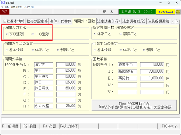Open Time PACK連動 設定確認 button
Screen dimensions: 181x135
134,105
